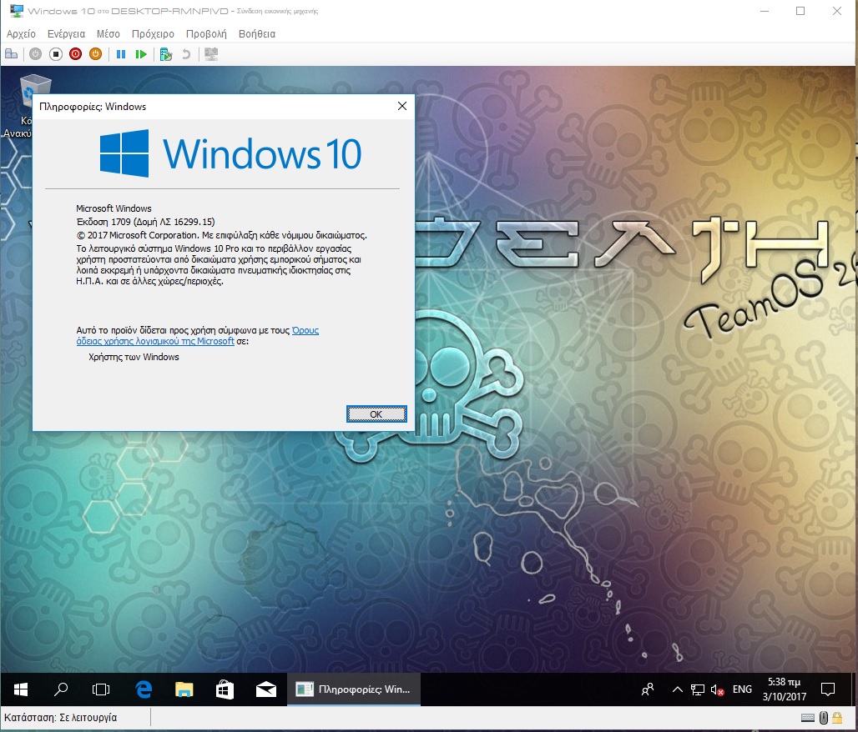Image resolution: width=858 pixels, height=732 pixels.
Task: Click the text Χρήστης των Windows
Action: click(134, 357)
